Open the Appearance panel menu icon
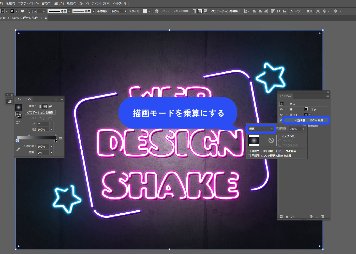The image size is (356, 254). (x=328, y=96)
